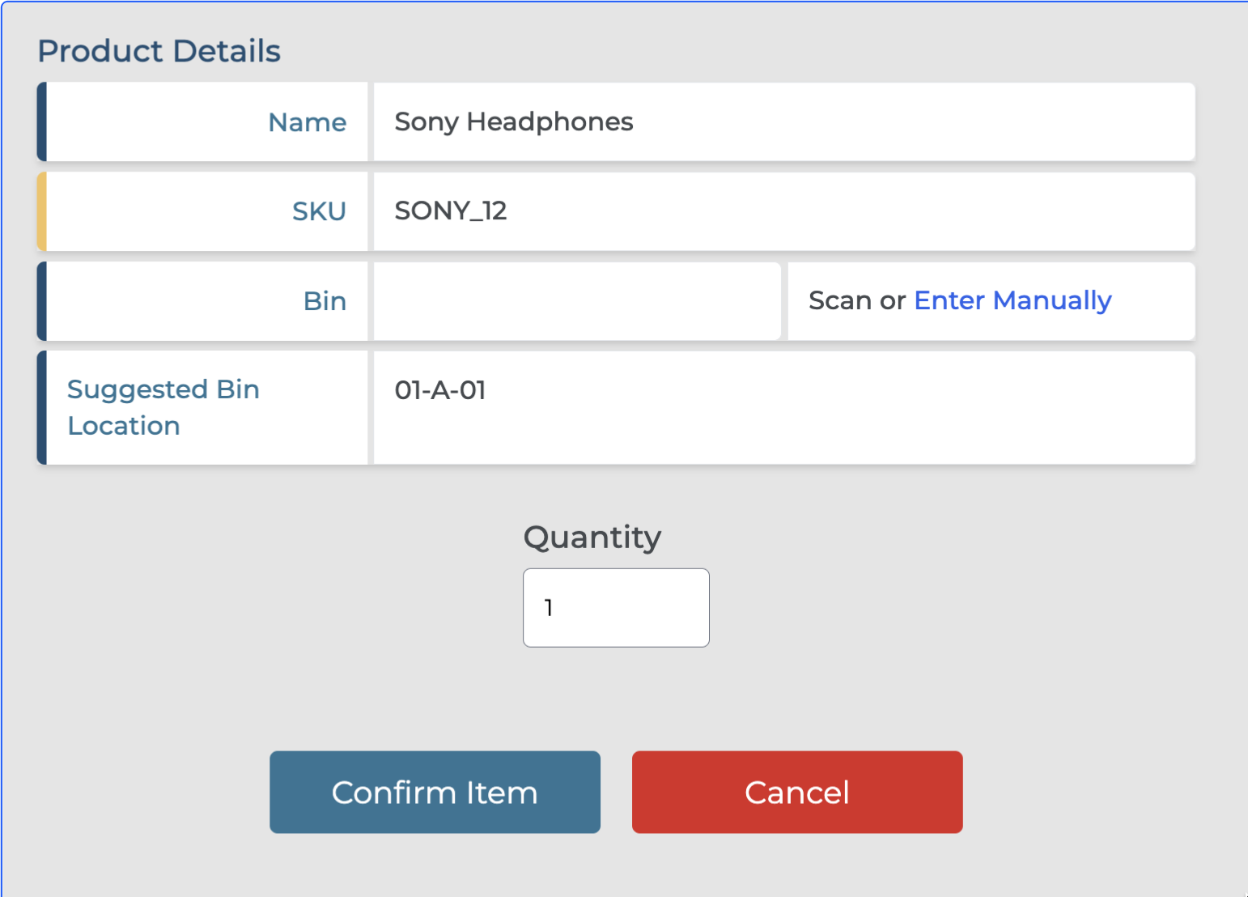Click the number 1 in Quantity box
This screenshot has width=1248, height=897.
pyautogui.click(x=549, y=607)
